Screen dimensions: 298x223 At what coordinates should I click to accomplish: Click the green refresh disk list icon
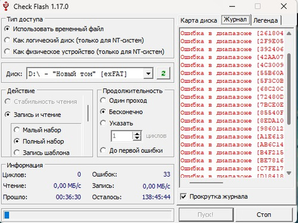click(163, 73)
